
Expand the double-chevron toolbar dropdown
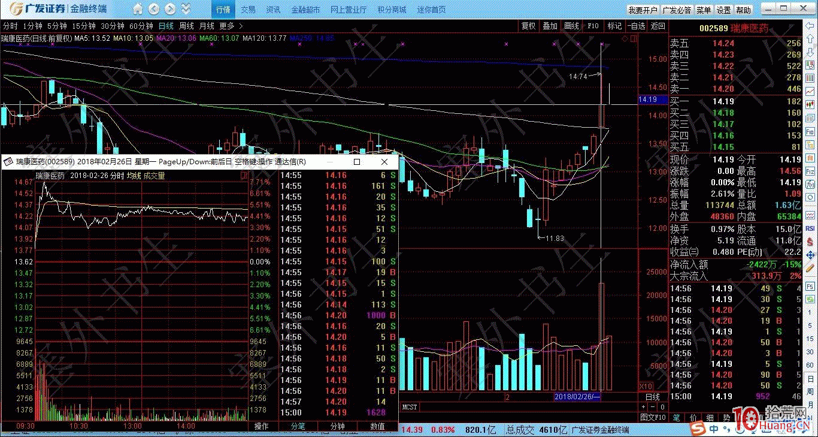tap(186, 9)
